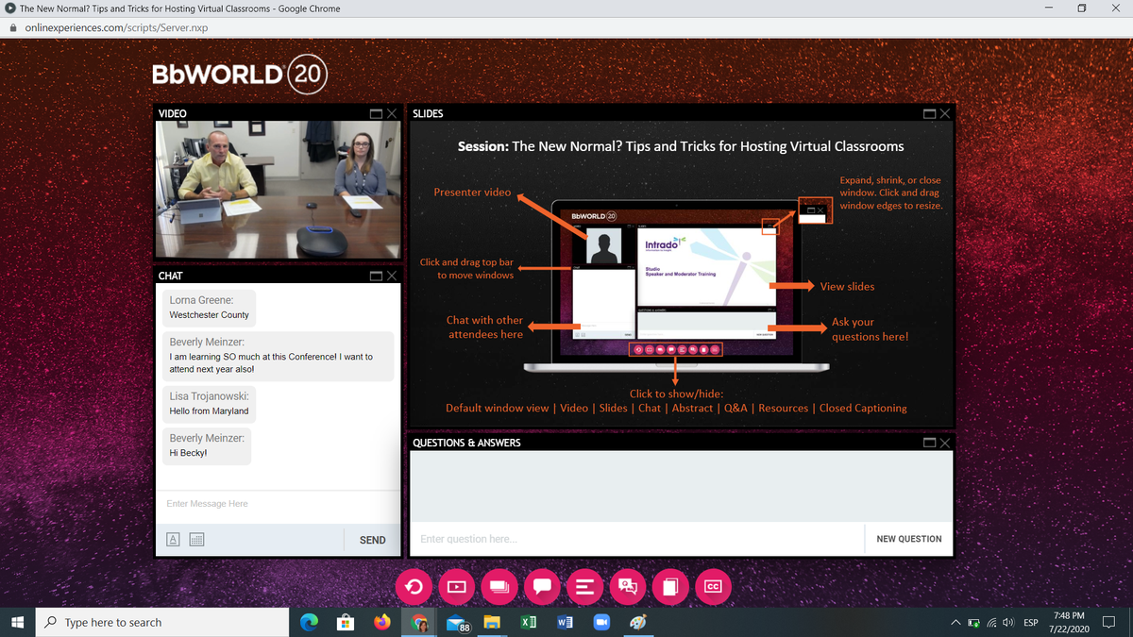Image resolution: width=1133 pixels, height=637 pixels.
Task: Click the onlineexperiences.com address in Chrome
Action: (x=116, y=27)
